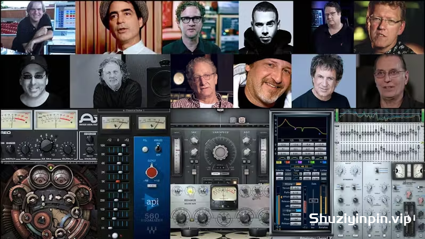Click the Kramer Master Tape name label
This screenshot has width=425, height=239.
[190, 202]
